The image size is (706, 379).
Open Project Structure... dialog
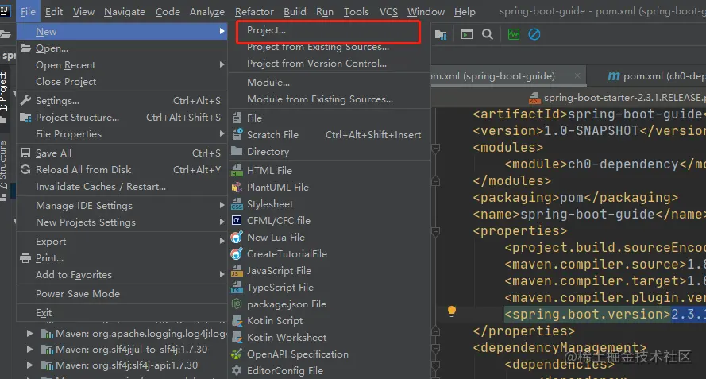(122, 117)
